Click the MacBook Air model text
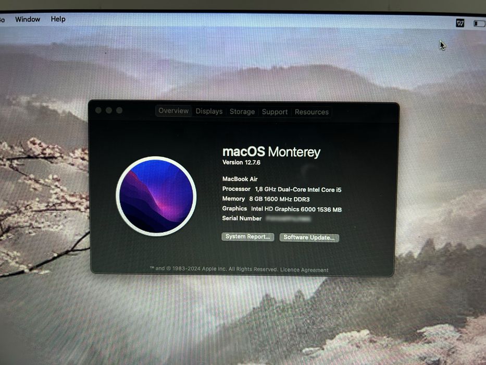Image resolution: width=486 pixels, height=365 pixels. pyautogui.click(x=240, y=179)
